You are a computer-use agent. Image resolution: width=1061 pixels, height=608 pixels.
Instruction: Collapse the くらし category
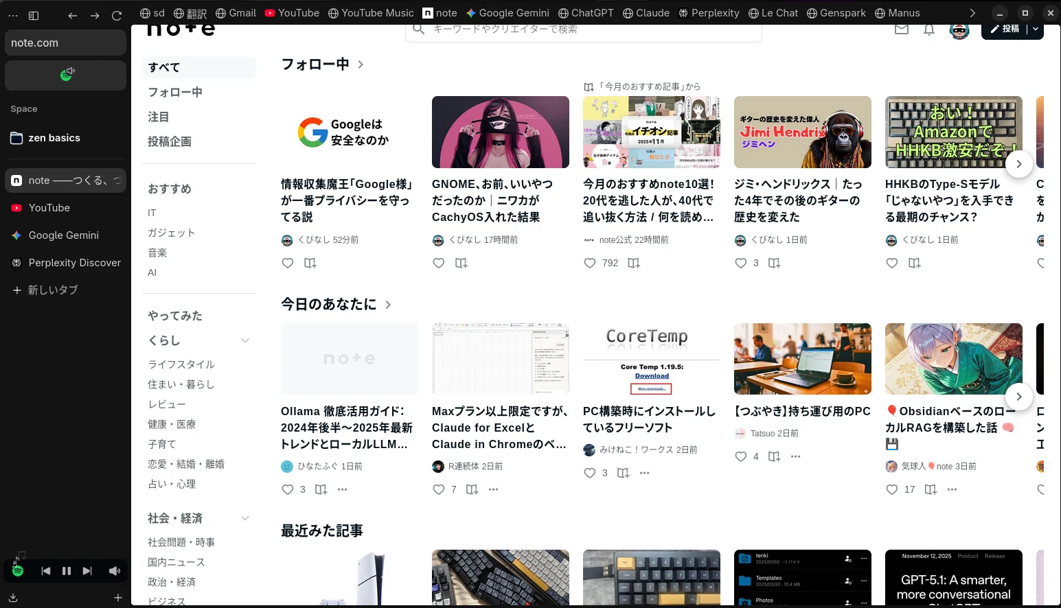click(x=245, y=340)
